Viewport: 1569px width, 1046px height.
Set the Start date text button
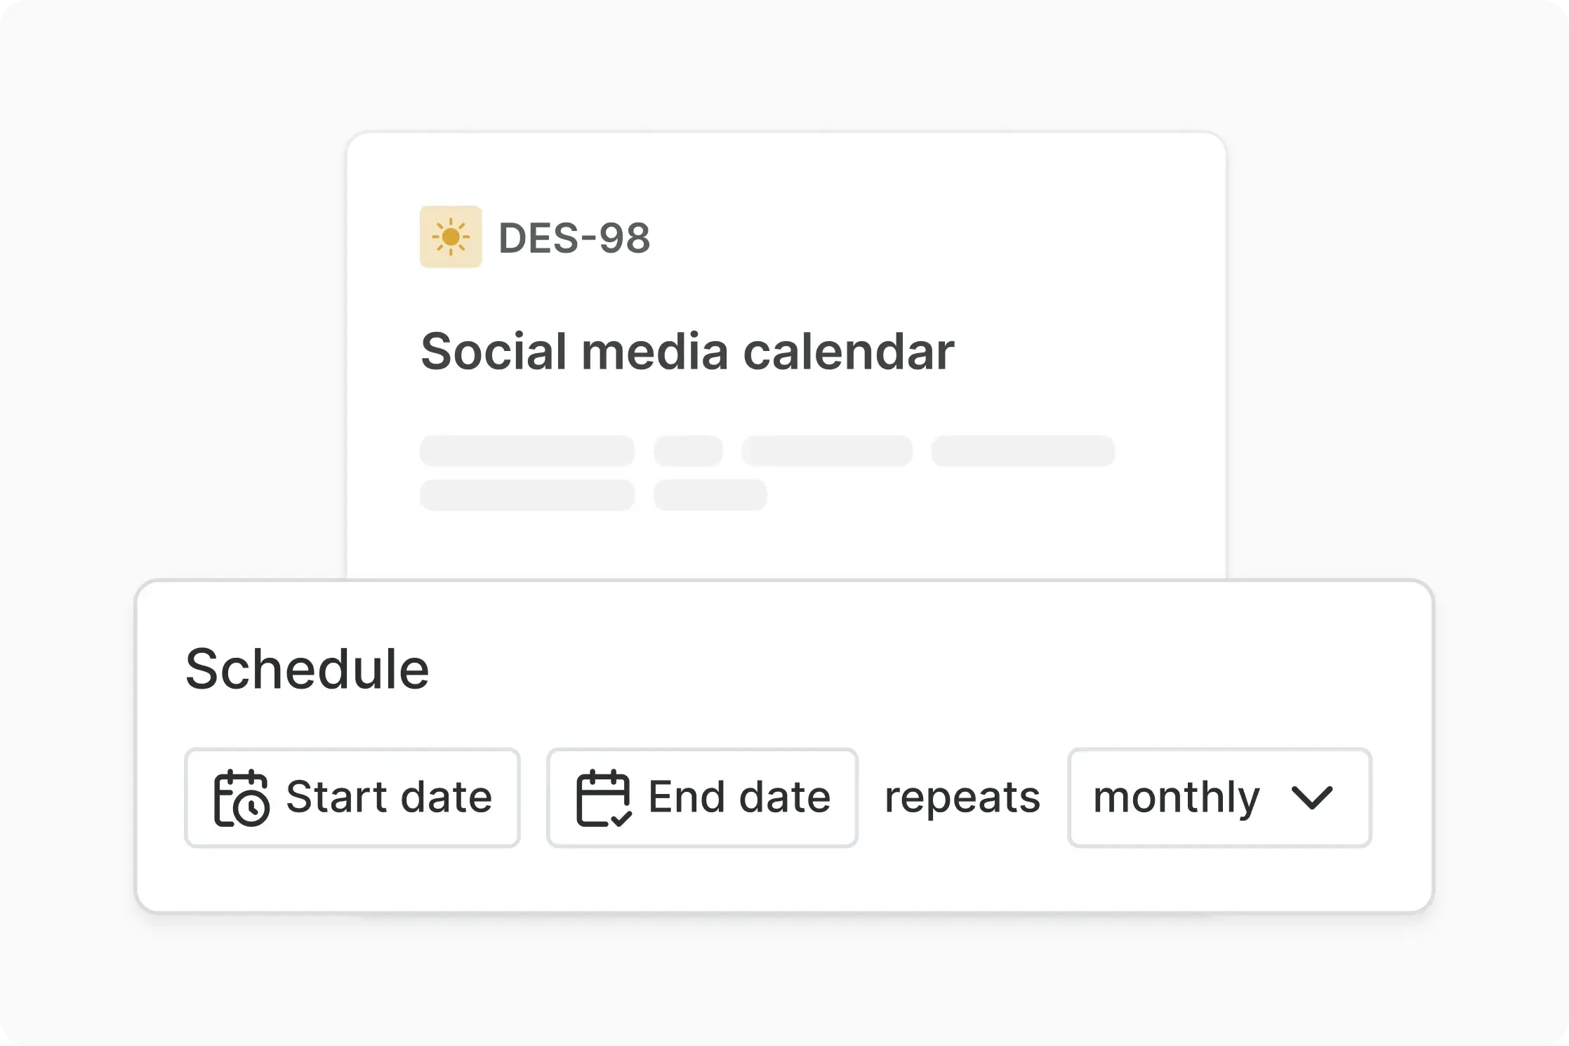click(x=389, y=797)
